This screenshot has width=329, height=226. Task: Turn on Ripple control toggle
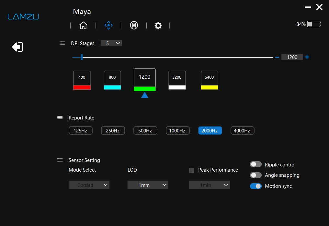pos(256,164)
